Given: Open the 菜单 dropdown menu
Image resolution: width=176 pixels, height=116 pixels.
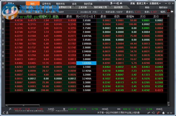Looking at the screenshot, I should point(11,3).
